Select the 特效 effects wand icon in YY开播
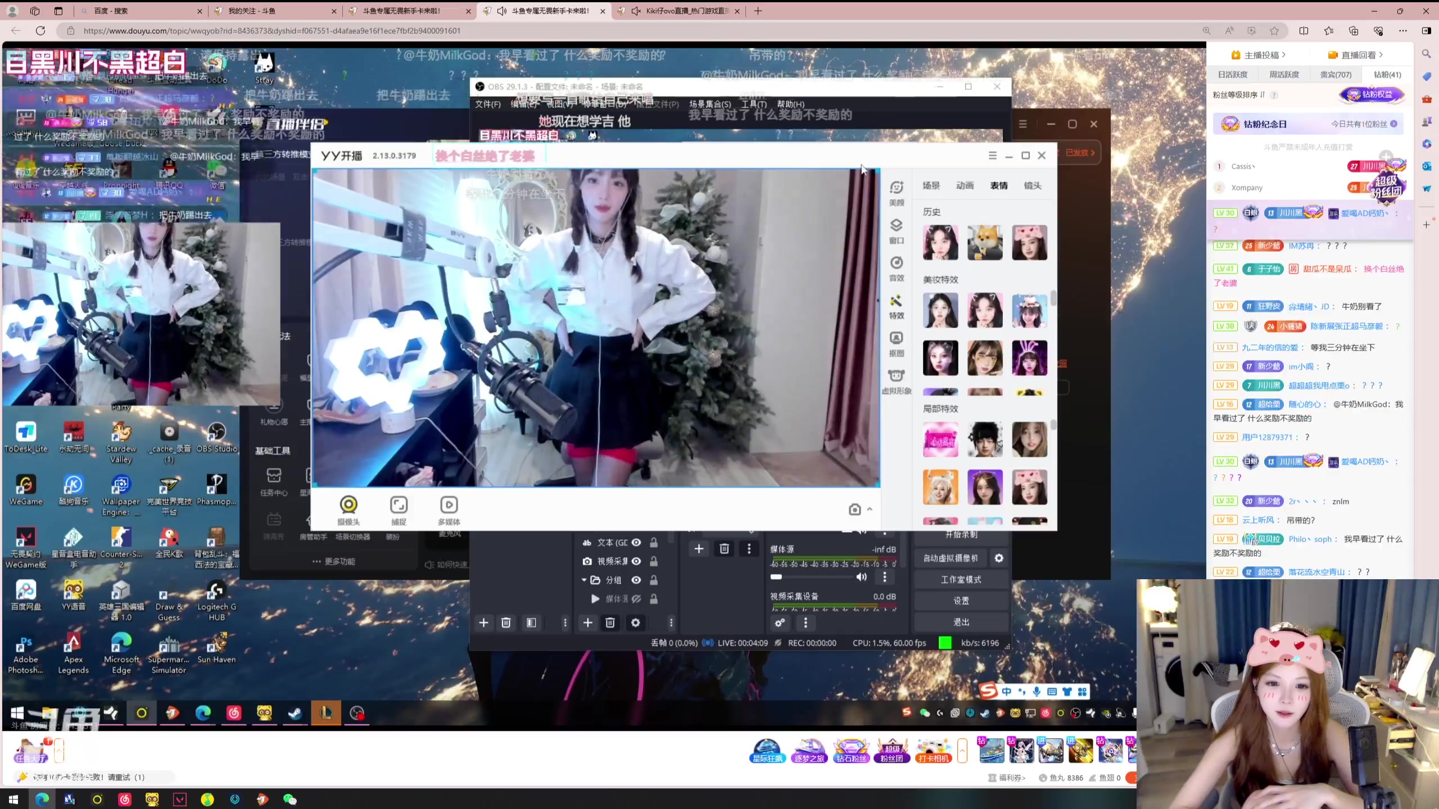The image size is (1439, 809). [897, 306]
